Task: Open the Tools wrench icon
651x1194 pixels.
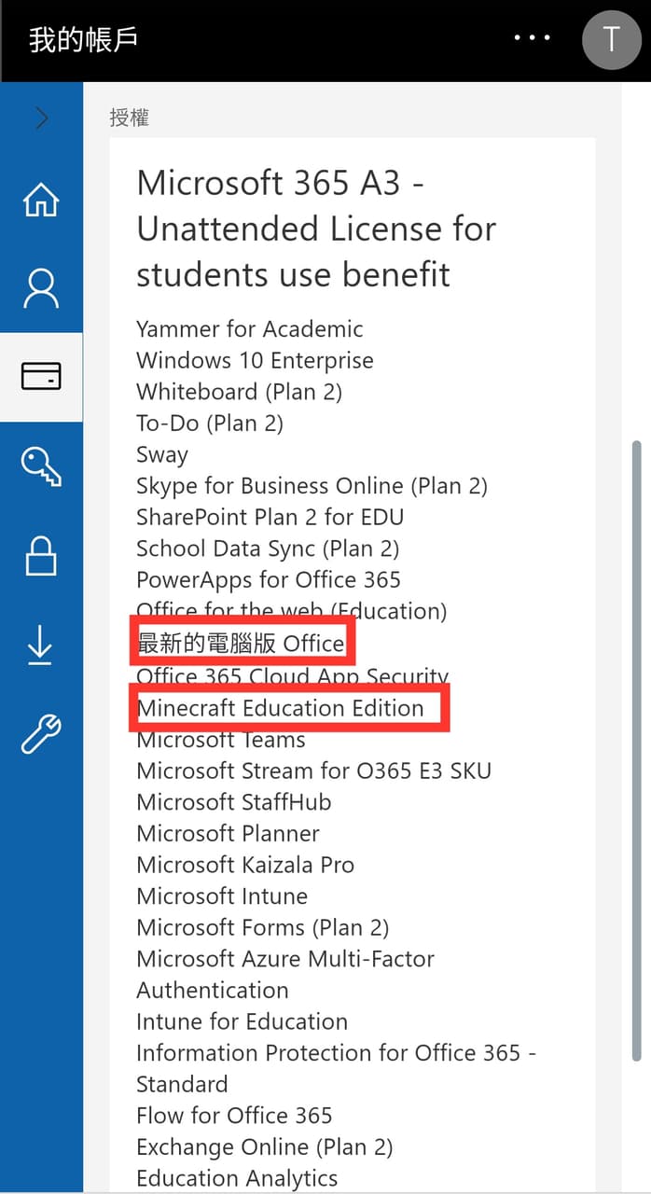Action: click(x=41, y=733)
